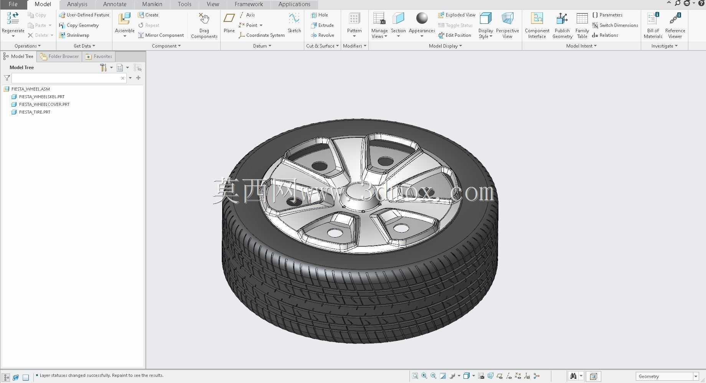Screen dimensions: 706x383
Task: Toggle point display in bottom toolbar
Action: 518,376
